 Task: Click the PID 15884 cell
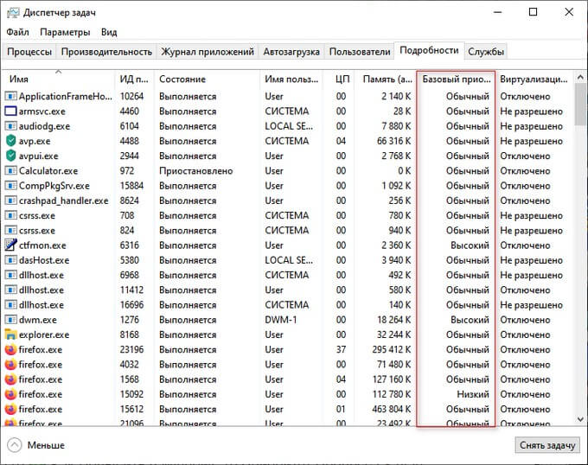pyautogui.click(x=131, y=186)
